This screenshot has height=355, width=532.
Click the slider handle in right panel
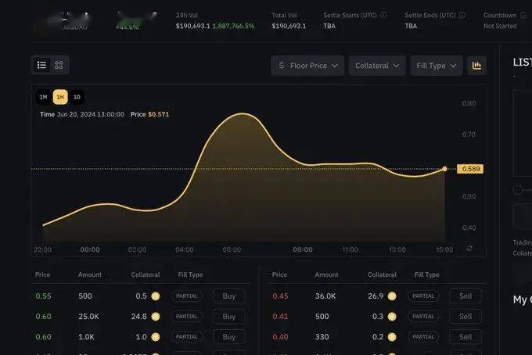(x=517, y=190)
